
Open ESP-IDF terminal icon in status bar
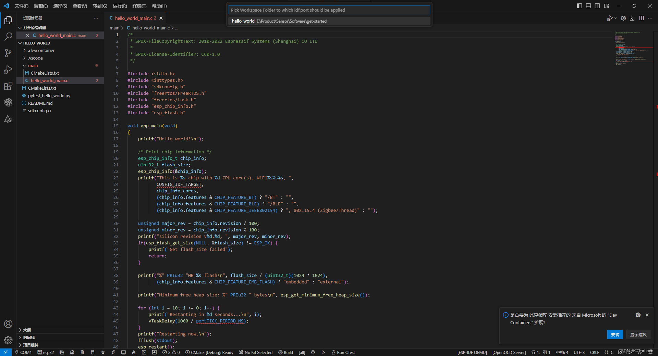(x=144, y=352)
